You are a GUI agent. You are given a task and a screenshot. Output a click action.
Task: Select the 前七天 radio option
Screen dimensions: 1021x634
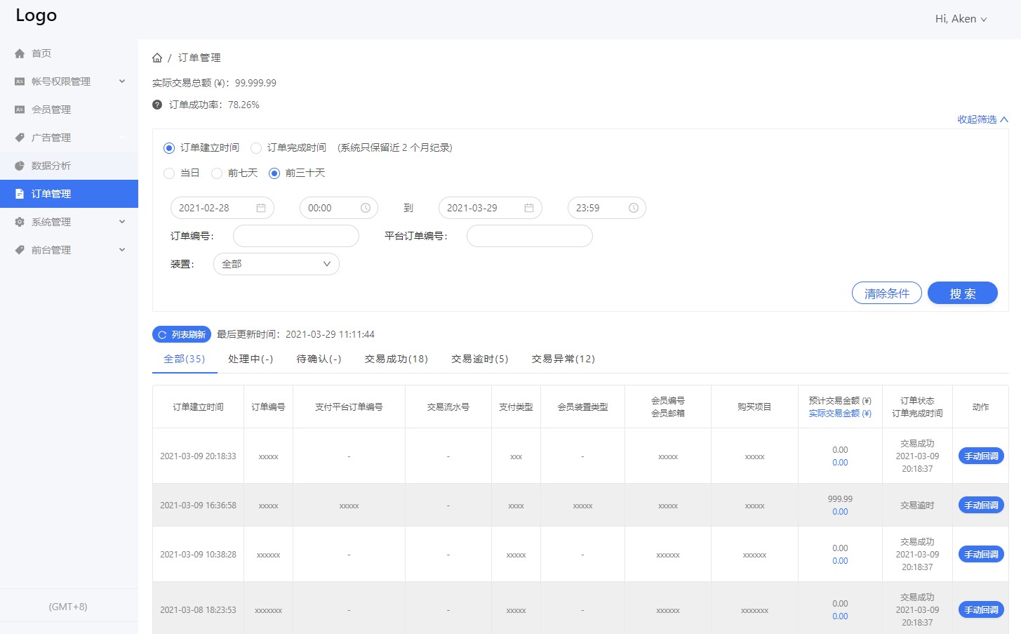[217, 173]
